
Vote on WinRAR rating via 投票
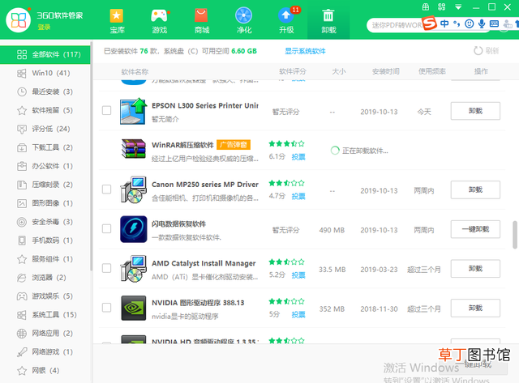tap(298, 157)
